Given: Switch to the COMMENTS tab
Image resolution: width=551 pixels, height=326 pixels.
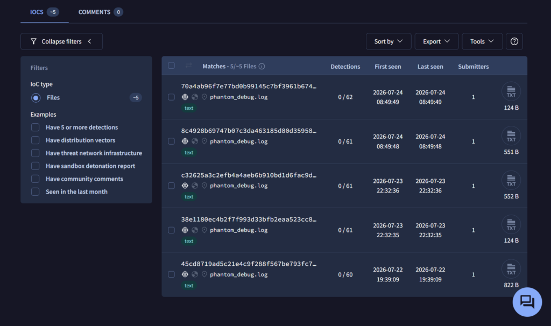Looking at the screenshot, I should point(101,12).
